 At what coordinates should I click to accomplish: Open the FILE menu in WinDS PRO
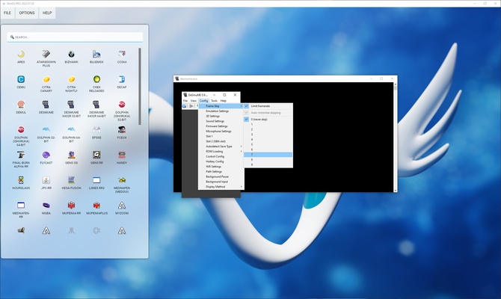point(7,13)
